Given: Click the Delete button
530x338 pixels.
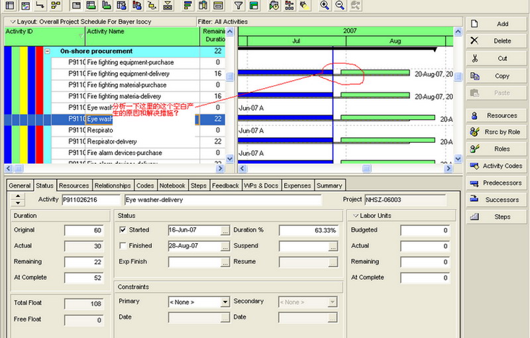Looking at the screenshot, I should 496,41.
